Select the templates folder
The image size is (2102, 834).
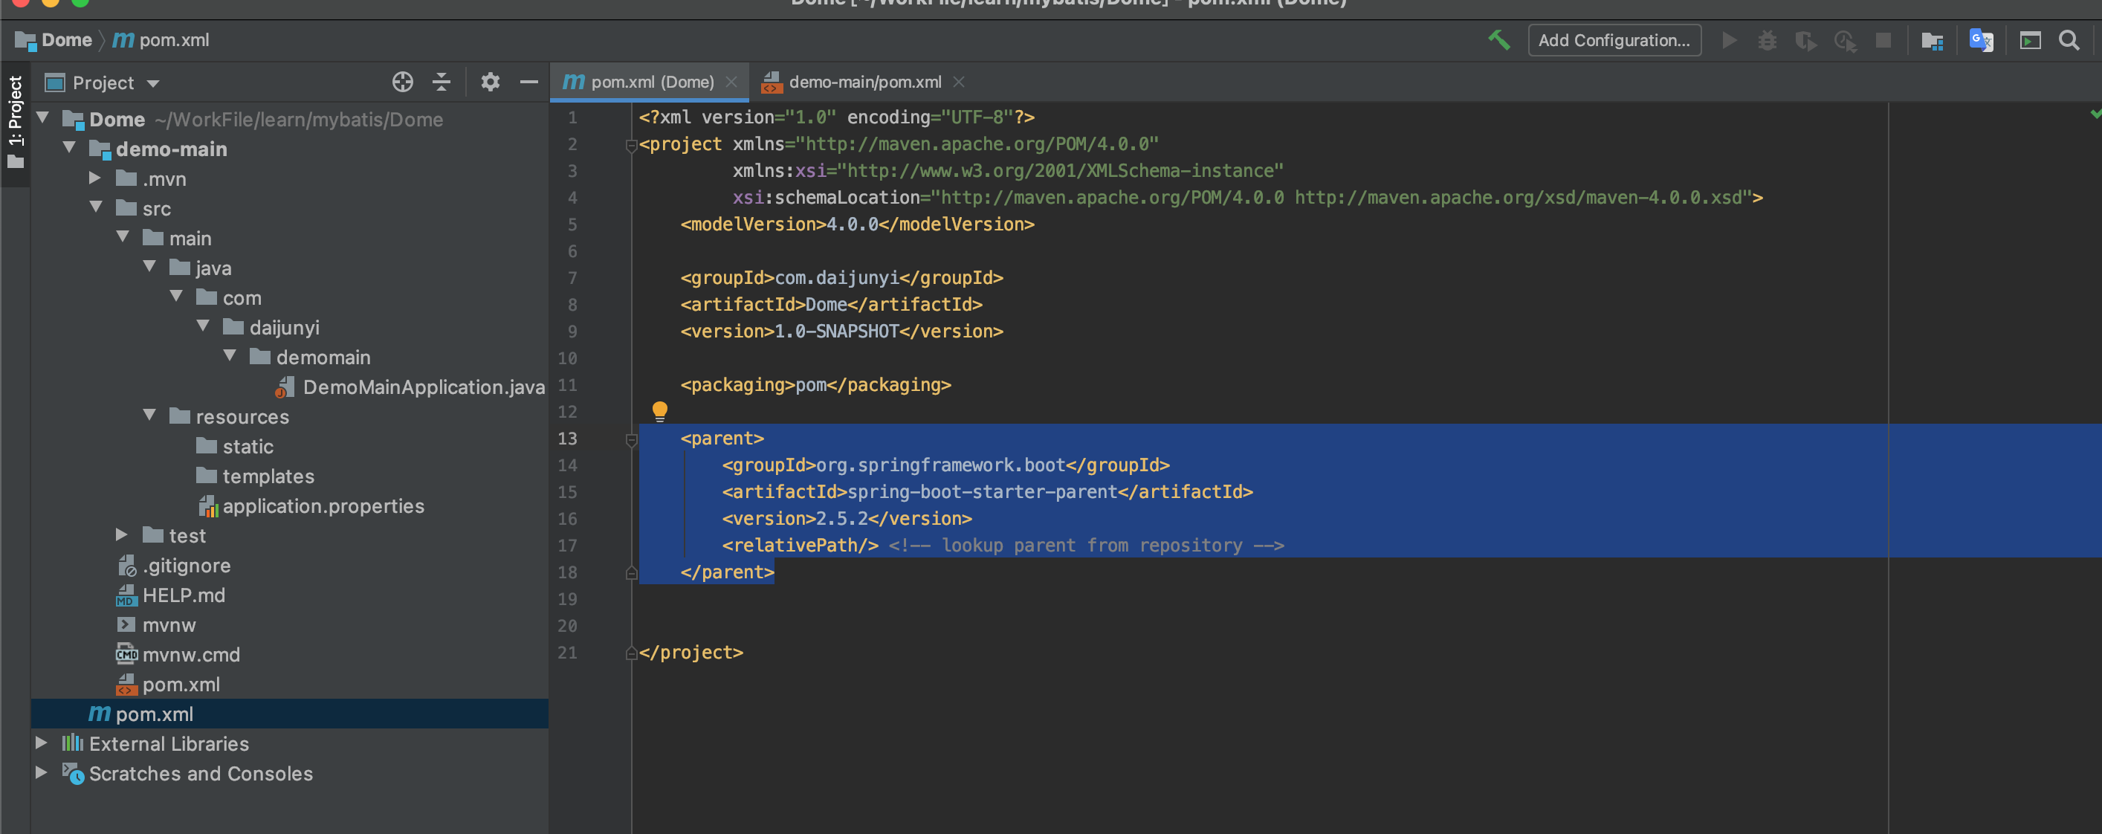pos(256,476)
